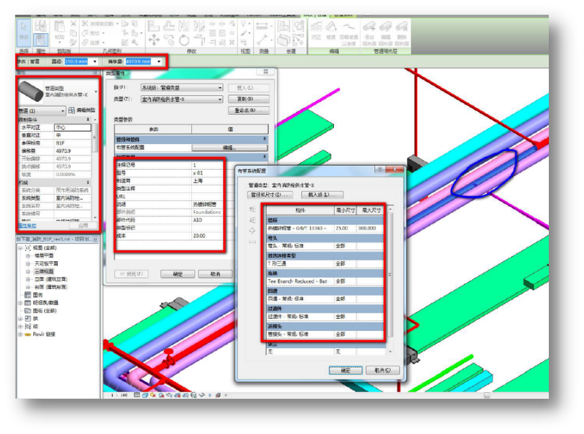Click the move row up arrow icon
The image size is (584, 434).
pos(252,209)
